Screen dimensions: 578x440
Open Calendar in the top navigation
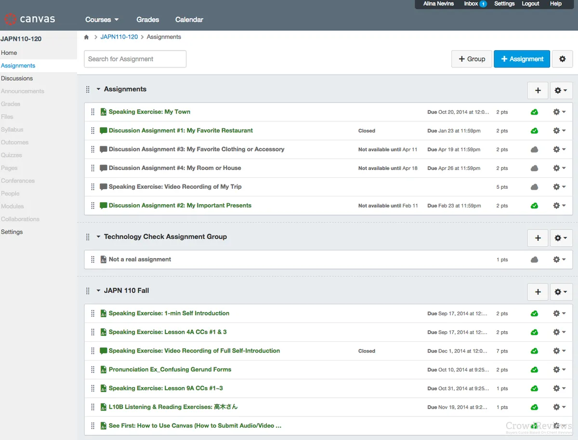(x=189, y=20)
